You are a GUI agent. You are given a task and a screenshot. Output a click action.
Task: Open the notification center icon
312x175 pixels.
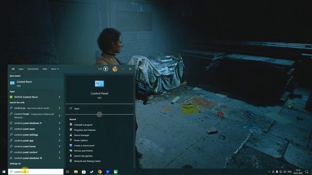tap(307, 172)
